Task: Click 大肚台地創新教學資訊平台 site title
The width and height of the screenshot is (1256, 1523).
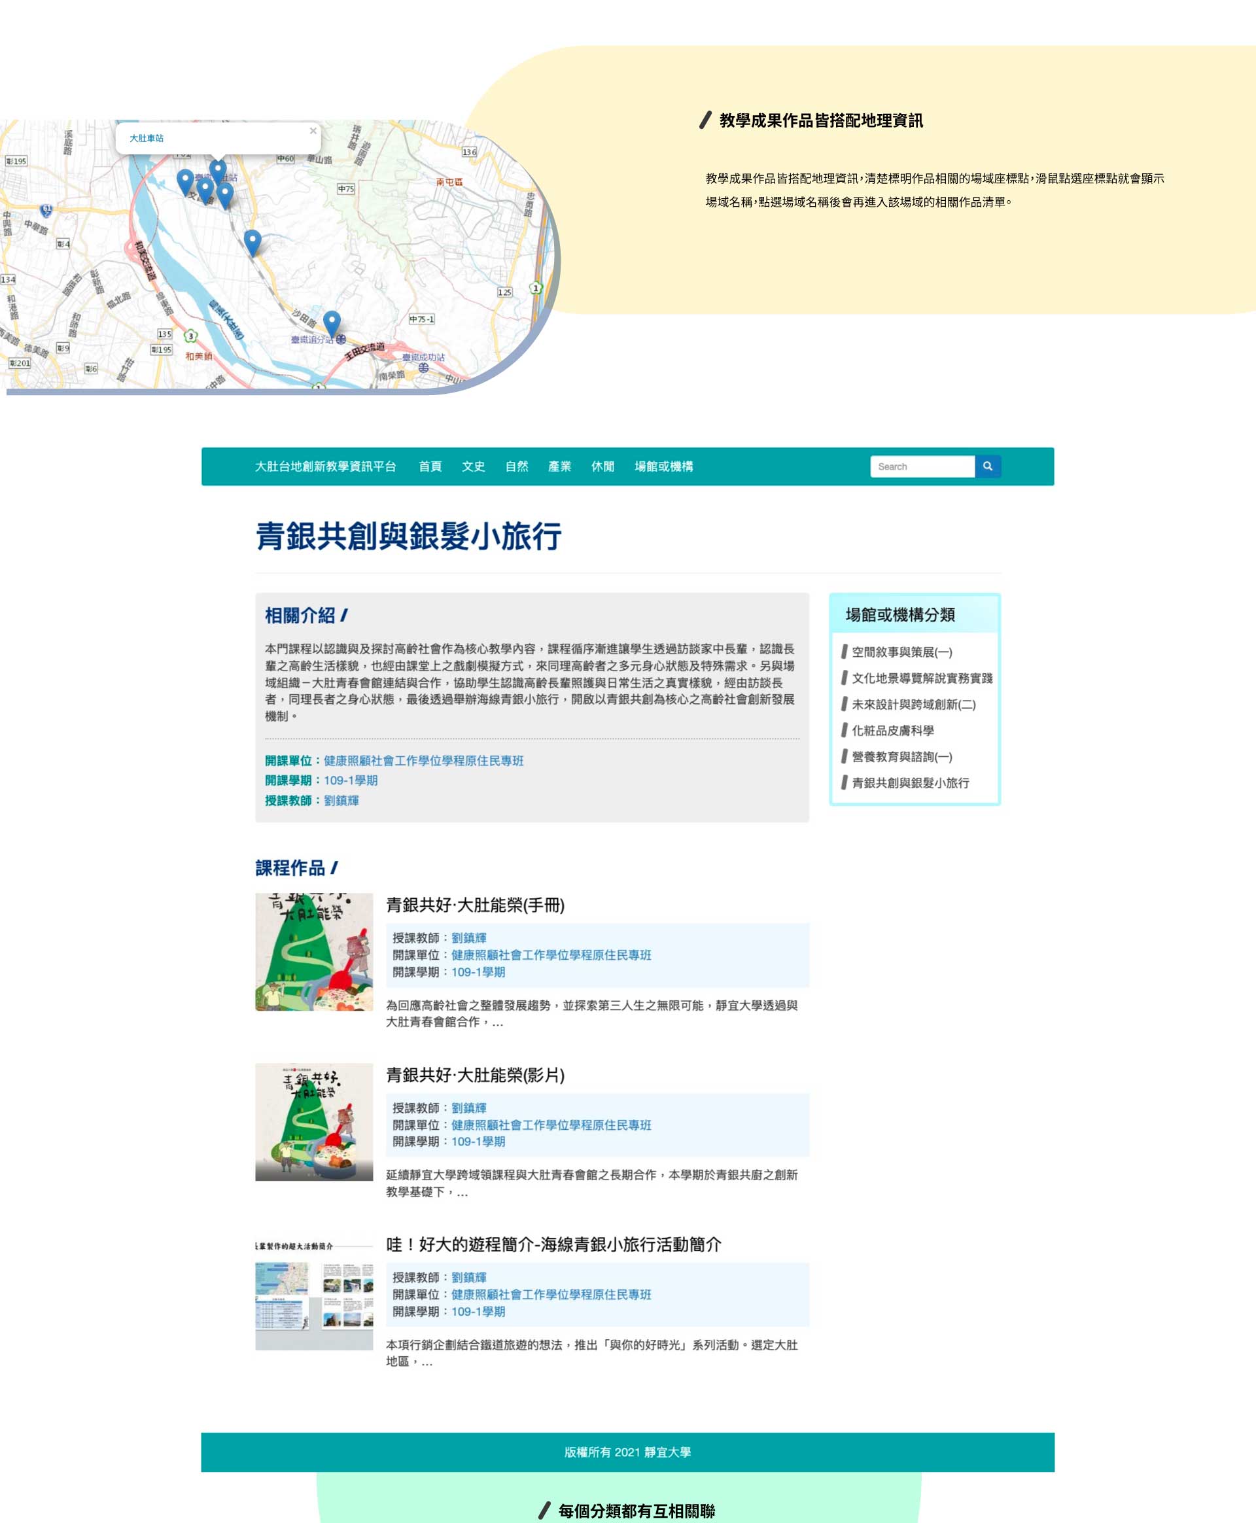Action: [325, 466]
